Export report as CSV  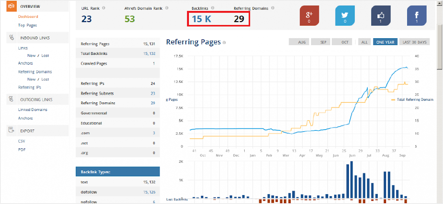pyautogui.click(x=22, y=141)
